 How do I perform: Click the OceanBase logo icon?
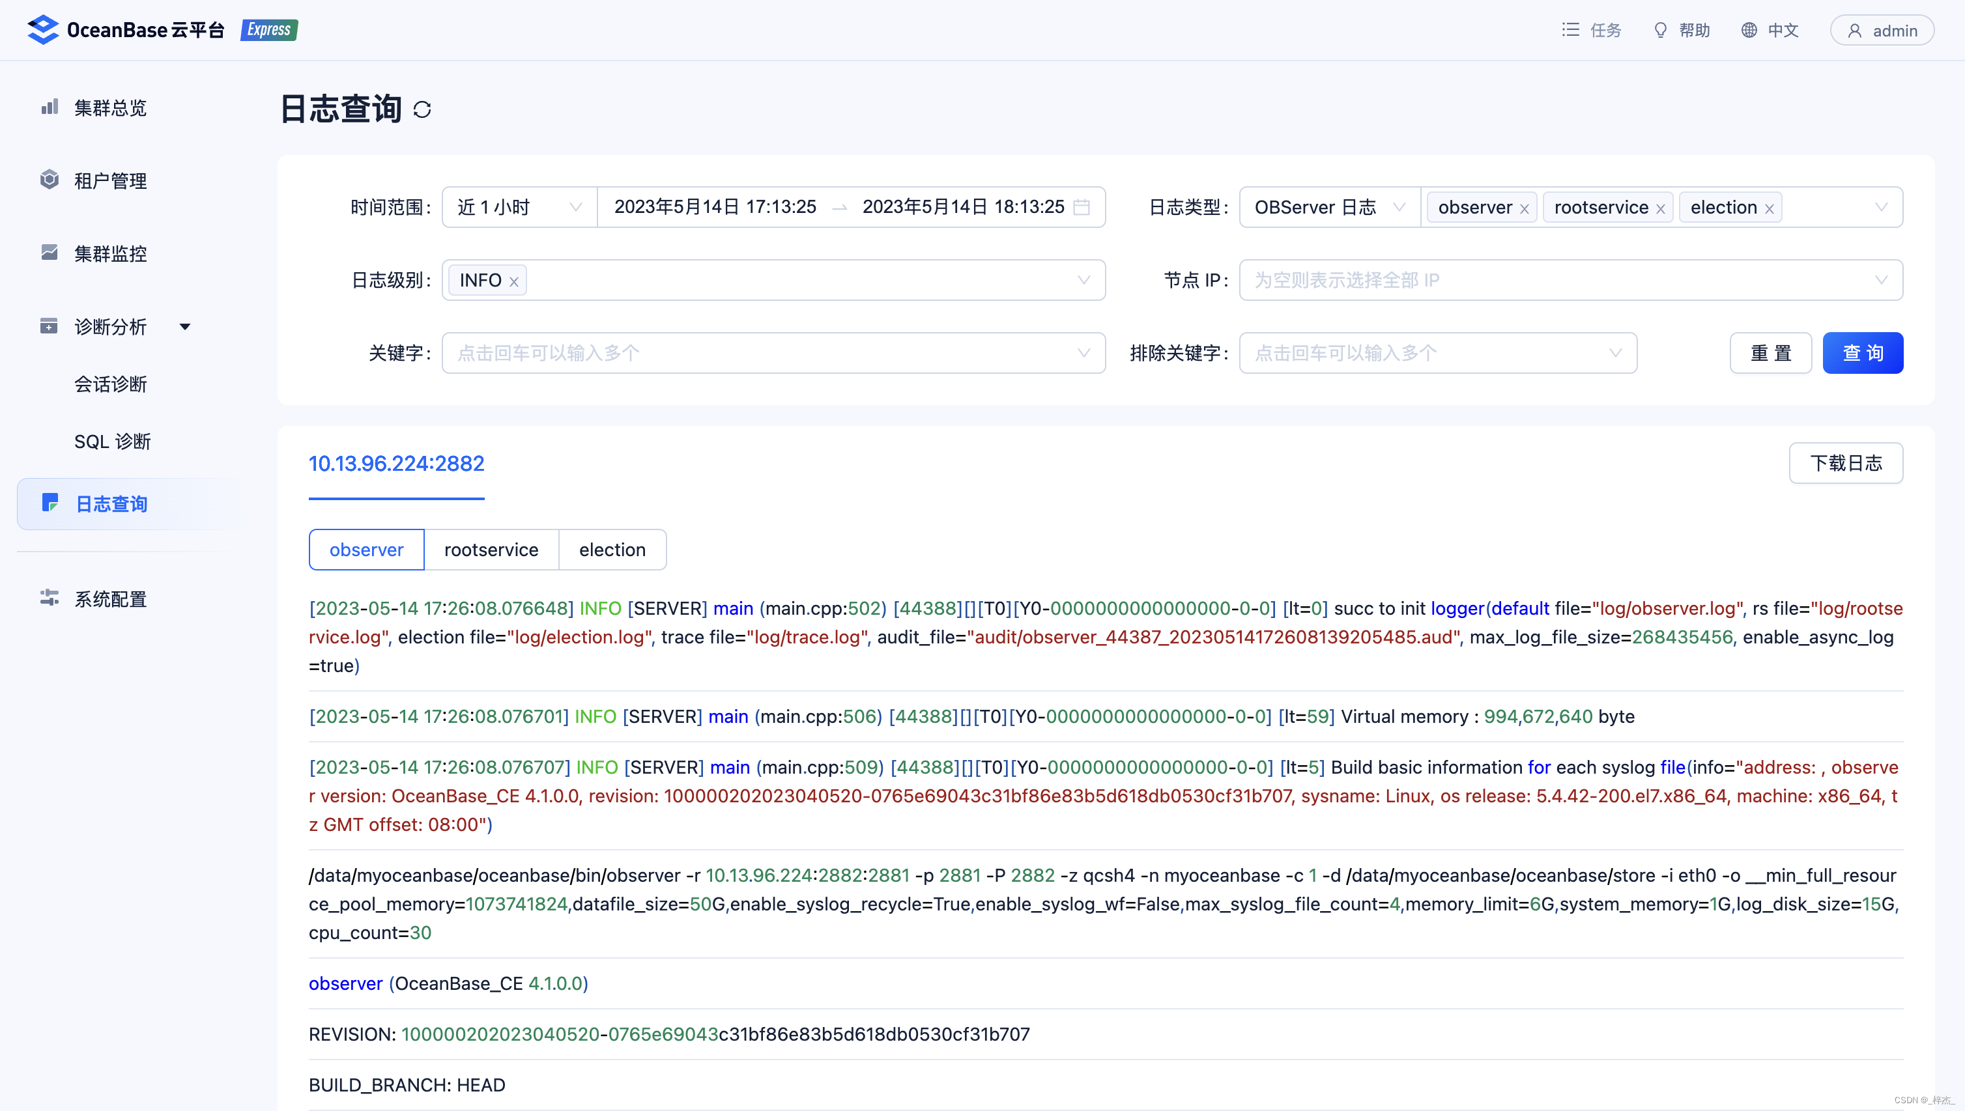point(43,30)
